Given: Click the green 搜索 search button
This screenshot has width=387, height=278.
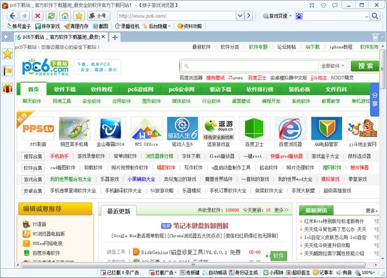Looking at the screenshot, I should click(365, 66).
